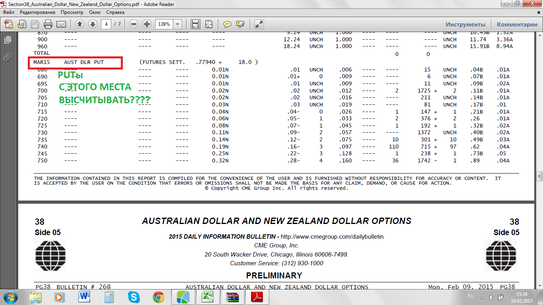Click the Save floppy disk icon
The width and height of the screenshot is (543, 305).
tap(35, 24)
